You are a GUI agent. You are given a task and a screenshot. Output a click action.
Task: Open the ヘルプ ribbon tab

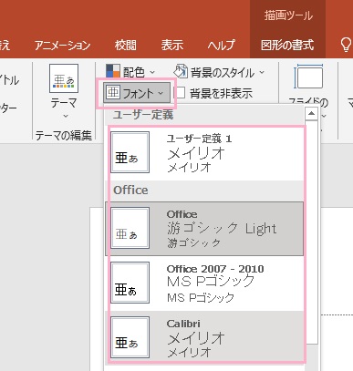222,46
